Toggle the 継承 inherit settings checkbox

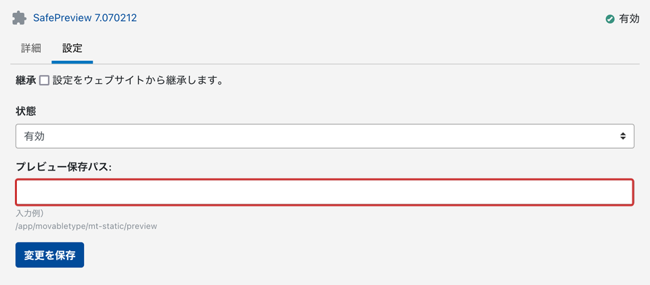(44, 81)
